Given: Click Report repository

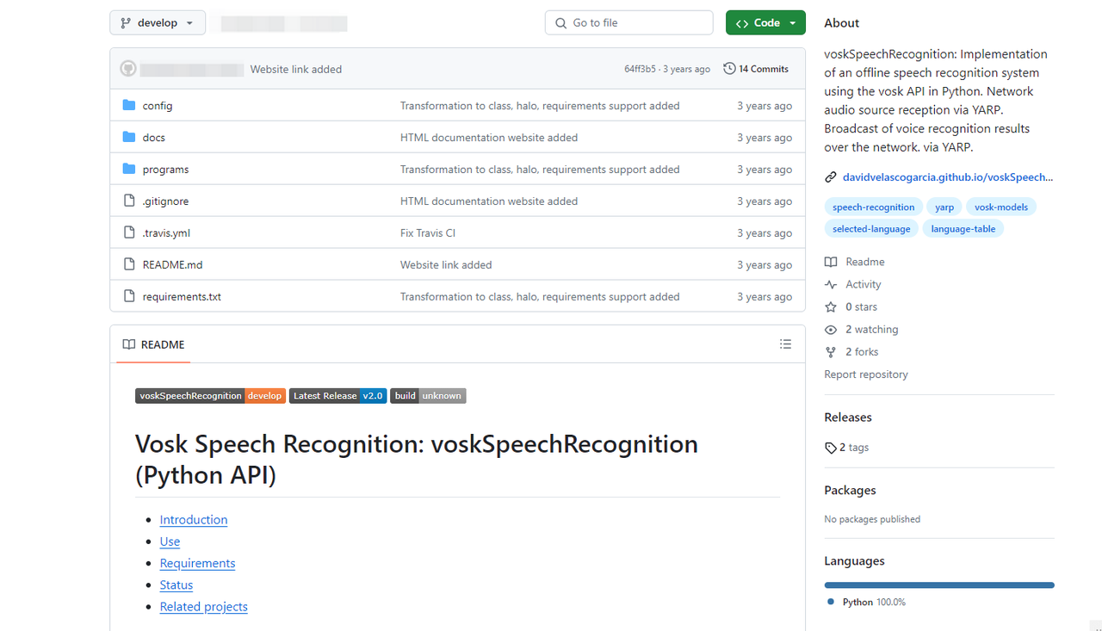Looking at the screenshot, I should point(866,374).
